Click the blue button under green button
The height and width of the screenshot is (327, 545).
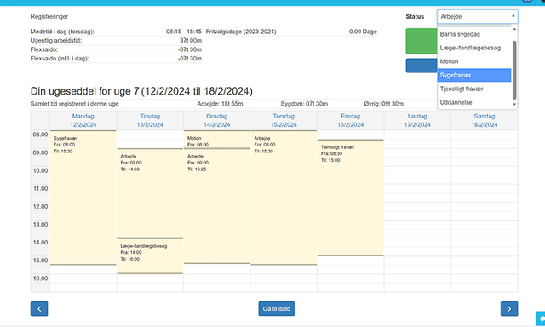click(422, 66)
